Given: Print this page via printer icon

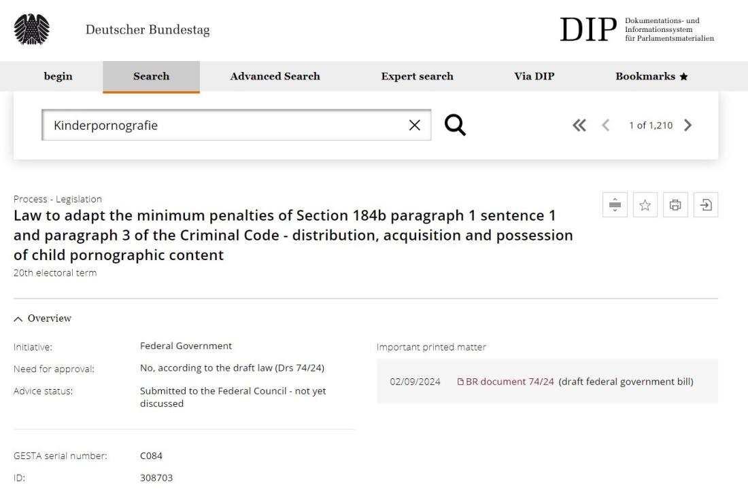Looking at the screenshot, I should pyautogui.click(x=675, y=205).
